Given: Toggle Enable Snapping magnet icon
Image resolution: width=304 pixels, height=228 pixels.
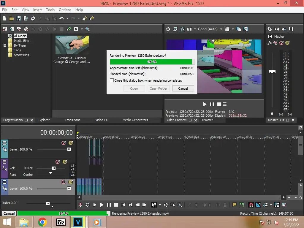Looking at the screenshot, I should (251, 205).
